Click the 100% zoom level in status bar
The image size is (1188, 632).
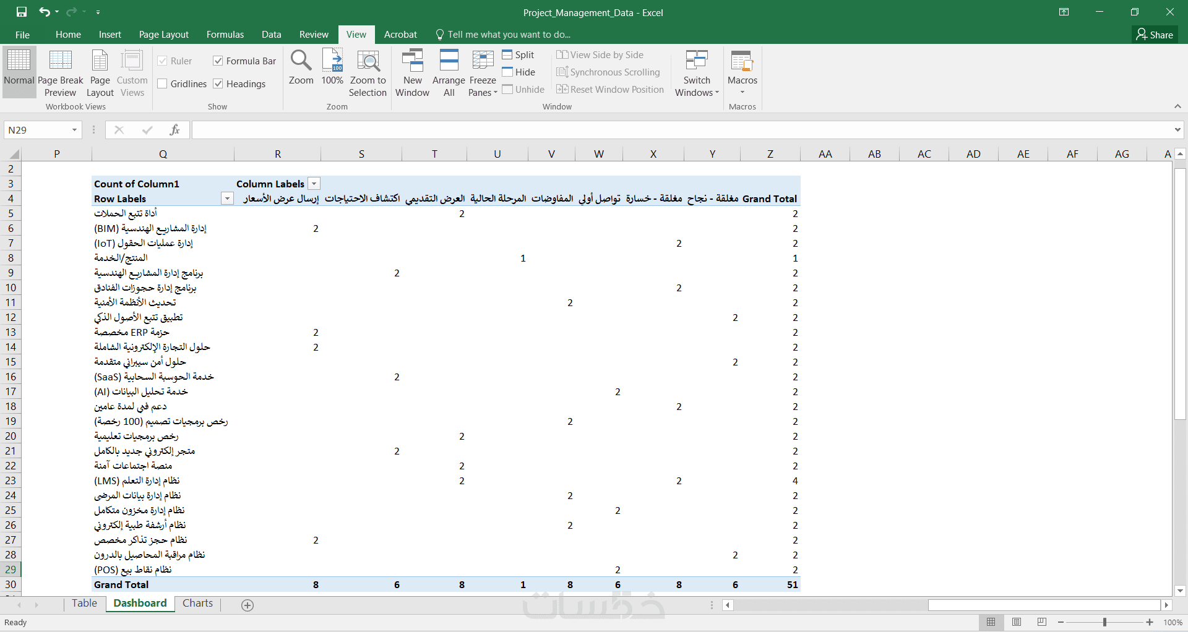pyautogui.click(x=1173, y=623)
